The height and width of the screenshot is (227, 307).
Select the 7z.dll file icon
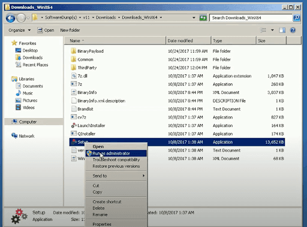pyautogui.click(x=74, y=76)
